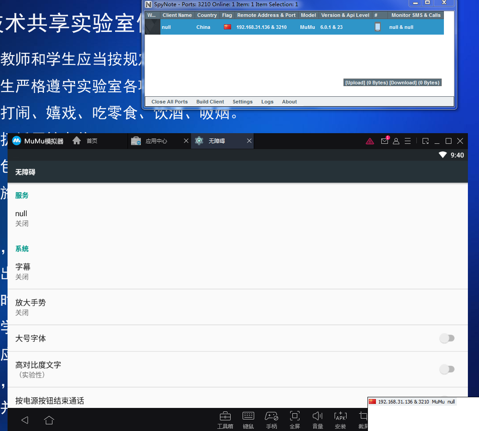Click the client thumbnail in W column
The width and height of the screenshot is (479, 431).
point(152,27)
